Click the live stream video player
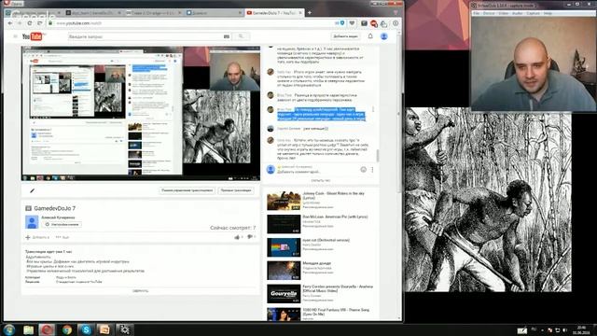 (x=141, y=113)
